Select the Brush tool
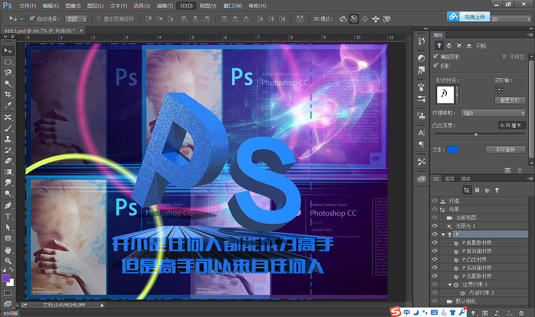 [8, 128]
